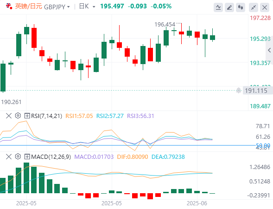Remove the RSI indicator panel
Viewport: 273px width, 209px height.
(9, 116)
